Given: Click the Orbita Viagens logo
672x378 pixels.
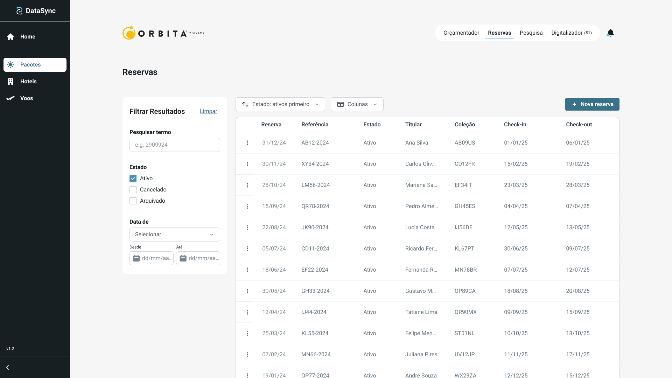Looking at the screenshot, I should [163, 33].
